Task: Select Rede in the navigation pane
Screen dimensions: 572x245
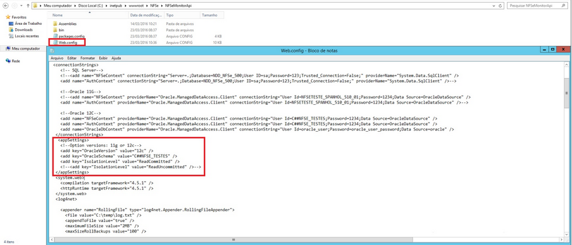Action: [16, 62]
